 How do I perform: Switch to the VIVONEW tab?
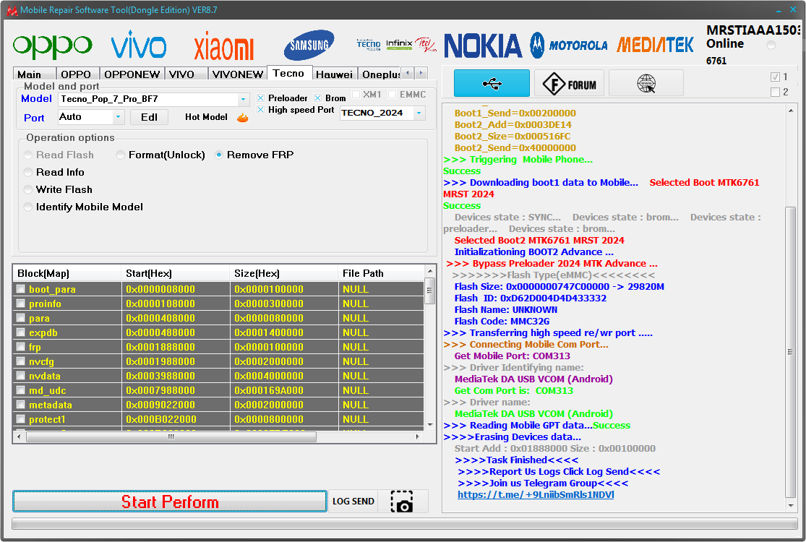coord(238,74)
